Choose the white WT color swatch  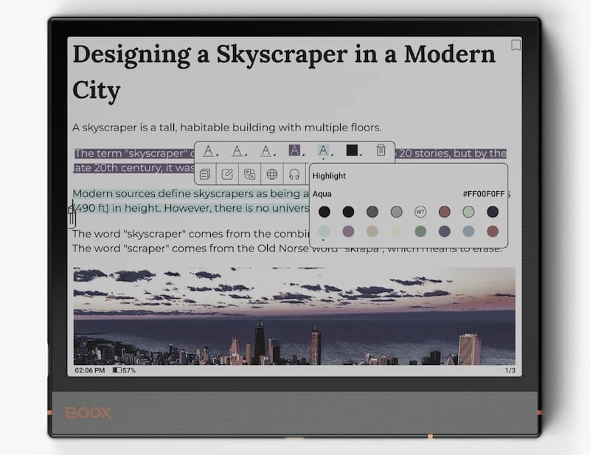click(x=420, y=212)
